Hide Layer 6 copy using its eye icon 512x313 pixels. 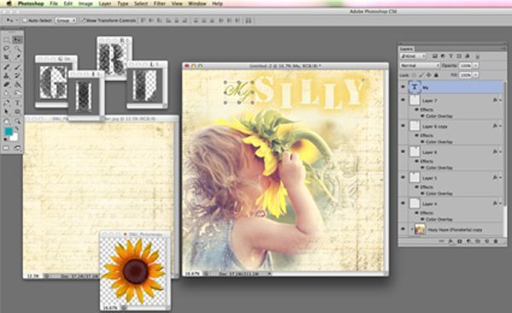coord(403,125)
